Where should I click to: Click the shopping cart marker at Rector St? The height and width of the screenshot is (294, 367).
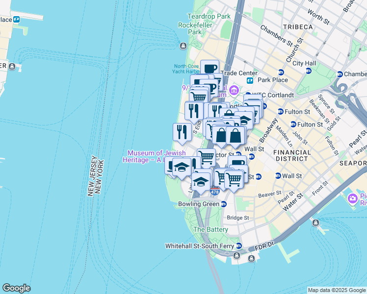(206, 157)
